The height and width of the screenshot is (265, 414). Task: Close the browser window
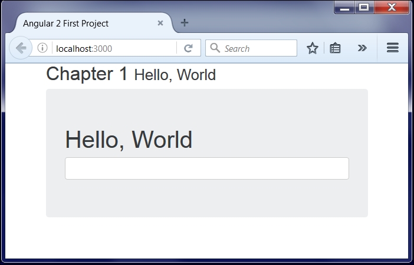(392, 7)
